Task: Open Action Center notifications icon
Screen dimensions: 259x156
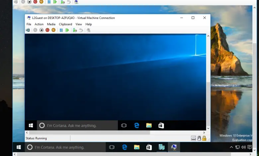Action: coord(250,147)
